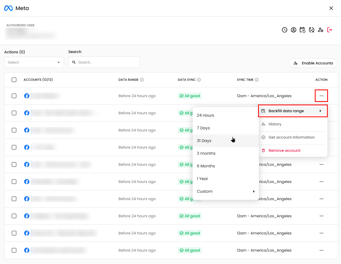Toggle the select-all accounts checkbox
Screen dimensions: 341x264
click(14, 80)
